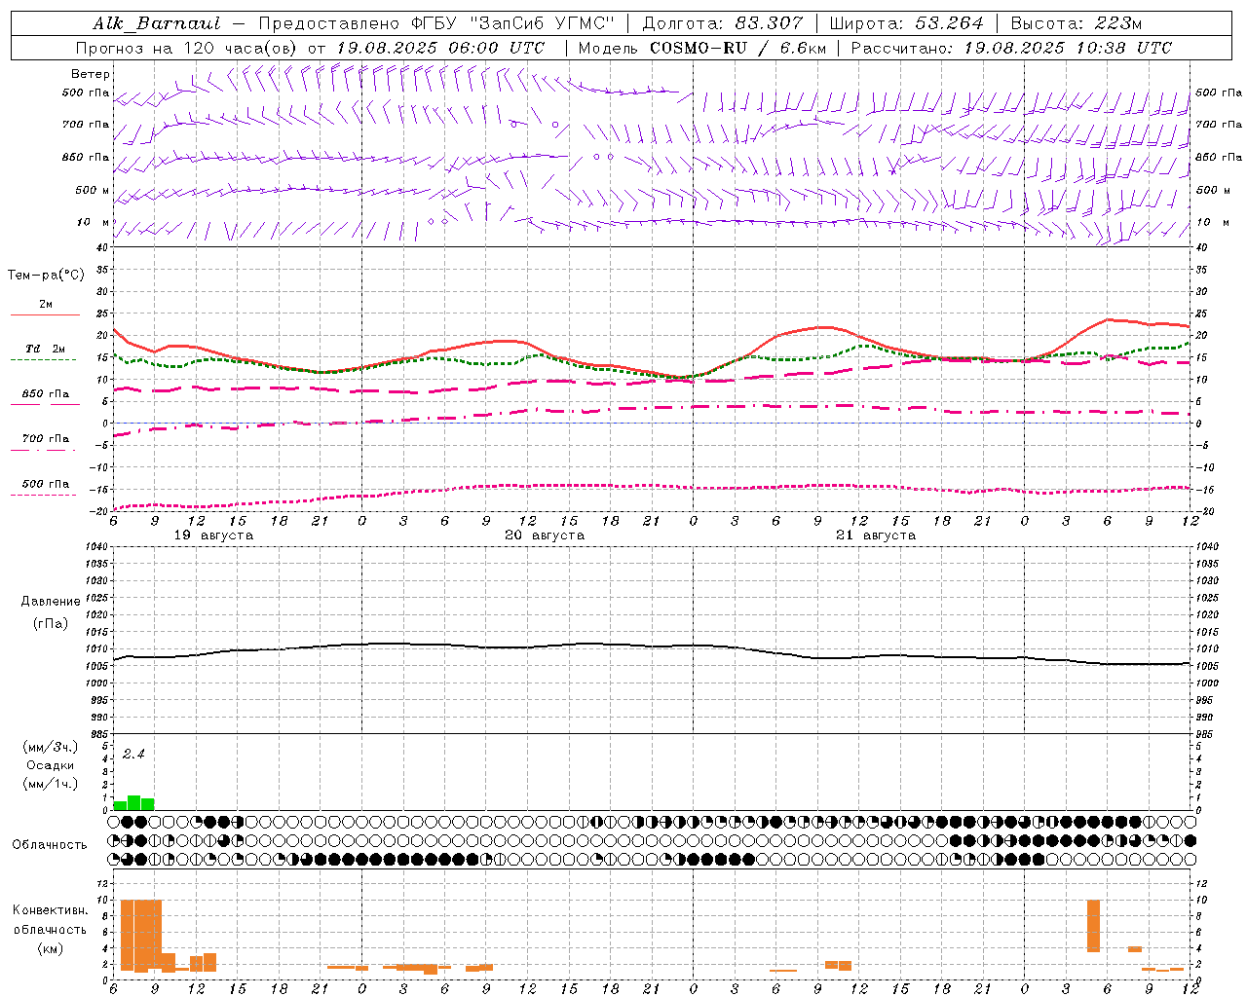Click the '(гПа)' pressure unit label

pyautogui.click(x=51, y=623)
